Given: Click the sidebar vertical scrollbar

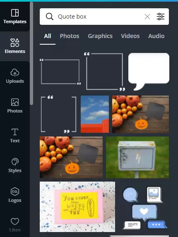Looking at the screenshot, I should [31, 53].
